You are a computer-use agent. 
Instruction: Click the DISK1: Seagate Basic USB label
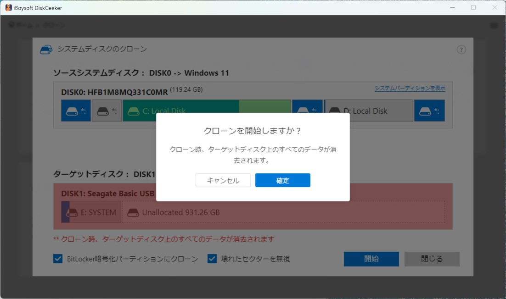click(x=108, y=194)
